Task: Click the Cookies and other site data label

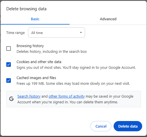Action: pyautogui.click(x=39, y=62)
